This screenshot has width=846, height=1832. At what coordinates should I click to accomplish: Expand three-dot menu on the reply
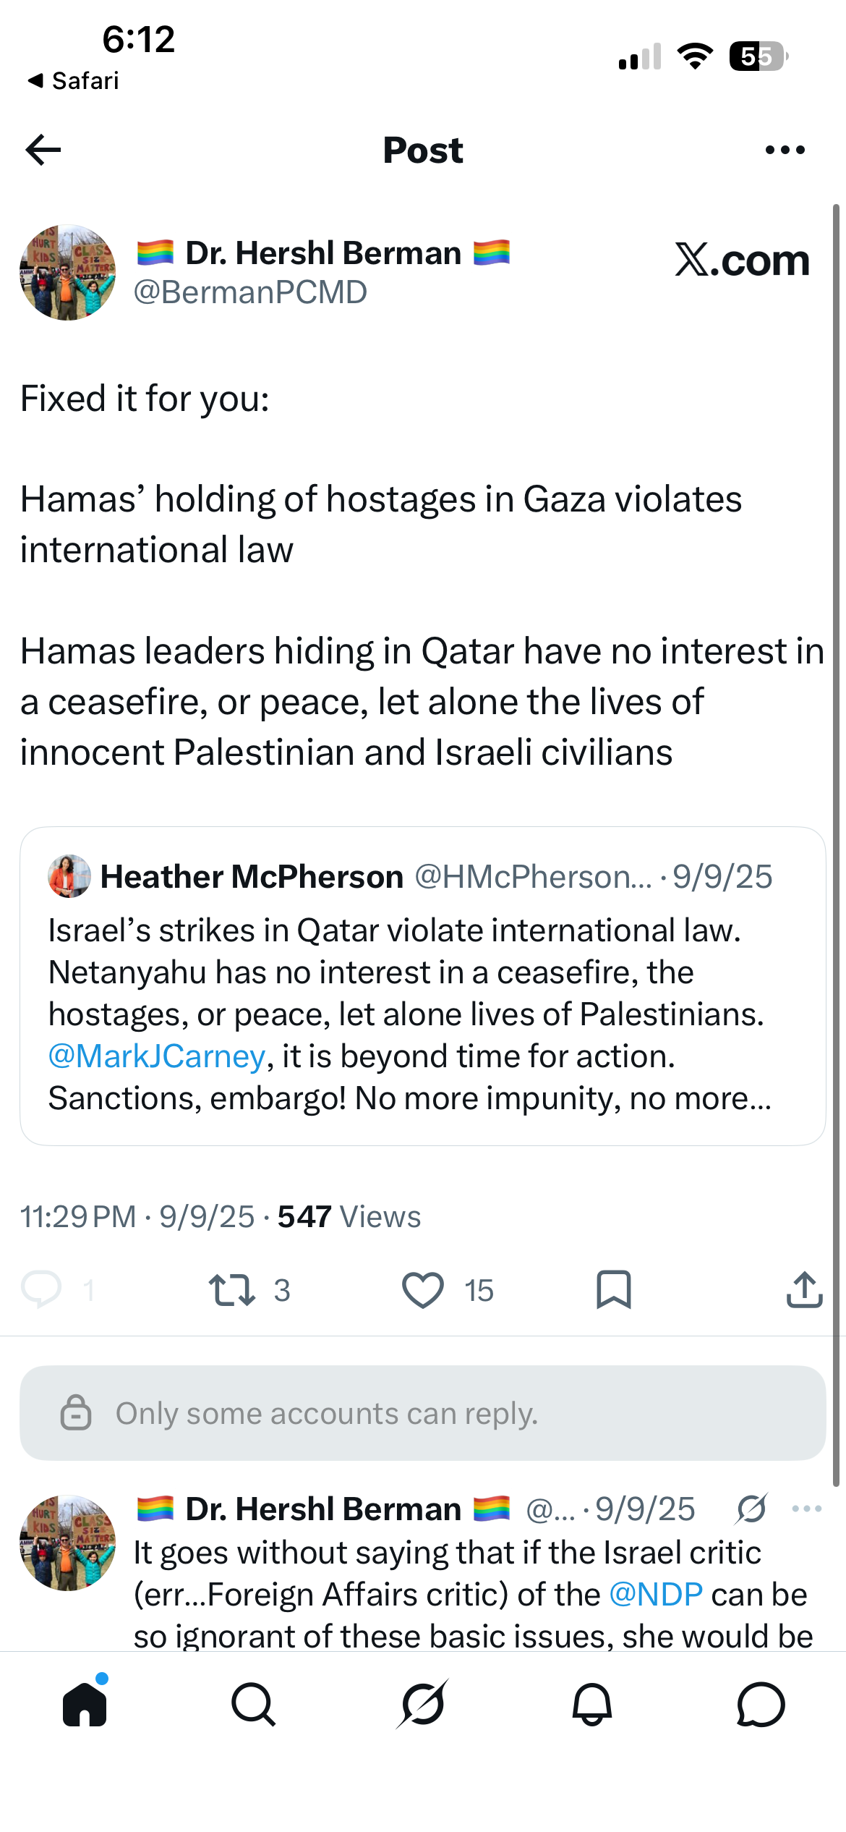click(807, 1509)
